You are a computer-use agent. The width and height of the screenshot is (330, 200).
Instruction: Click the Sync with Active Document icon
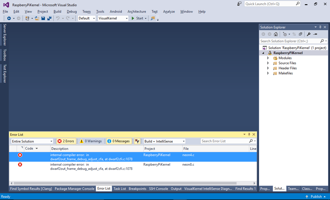click(294, 34)
